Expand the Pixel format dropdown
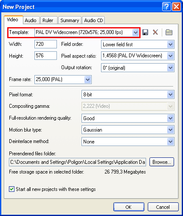This screenshot has width=183, height=216. (170, 94)
